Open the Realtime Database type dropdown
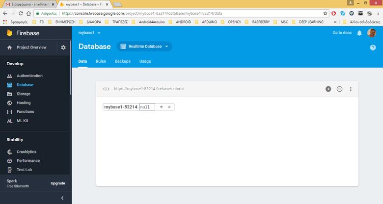The height and width of the screenshot is (204, 383). 144,47
